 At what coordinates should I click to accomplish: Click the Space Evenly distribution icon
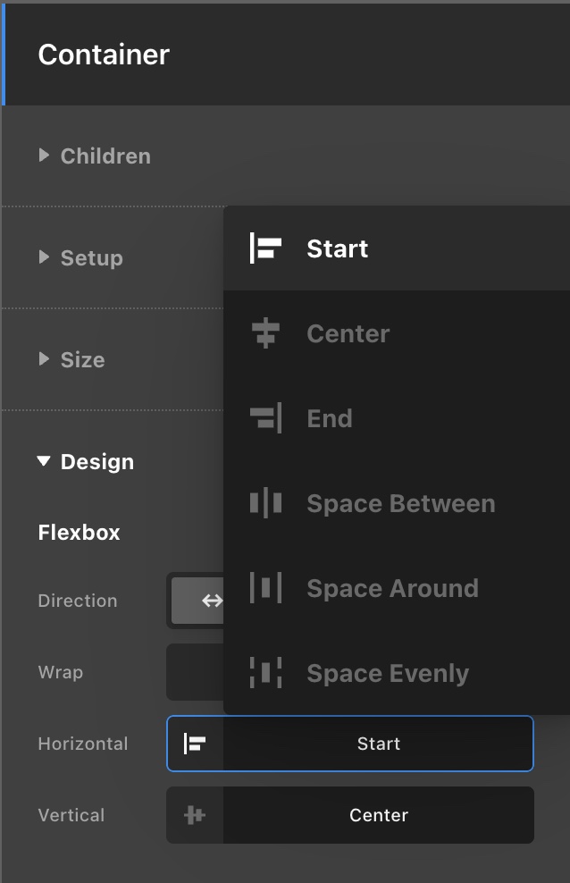tap(265, 673)
